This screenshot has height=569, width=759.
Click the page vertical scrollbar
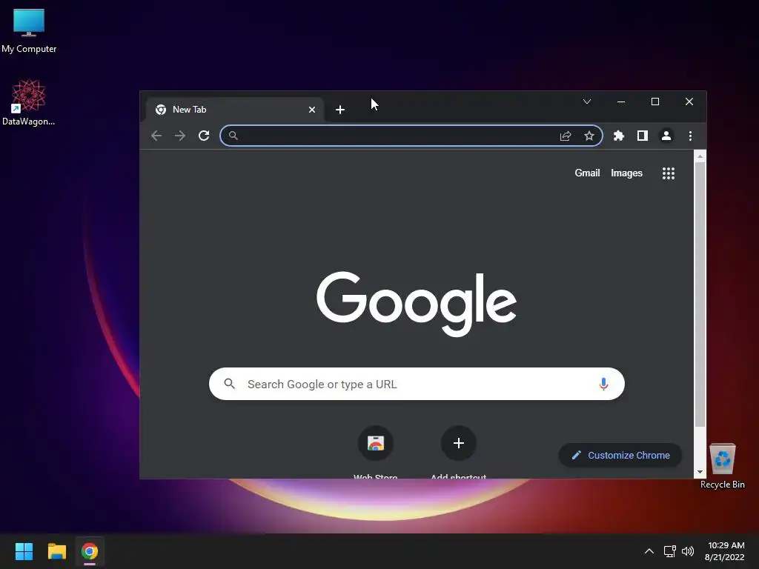[x=700, y=294]
